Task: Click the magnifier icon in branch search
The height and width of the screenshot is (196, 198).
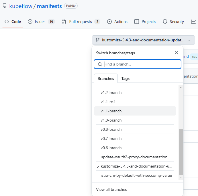Action: click(100, 64)
